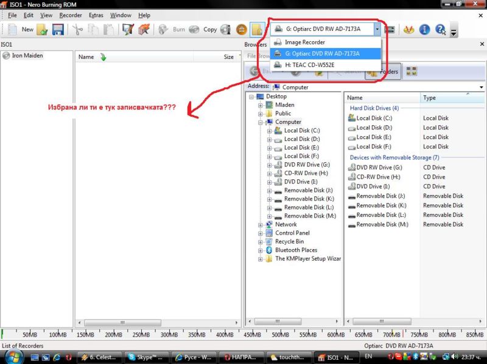Save compilation with the floppy disk icon
Screen dimensions: 487x364
[x=58, y=30]
